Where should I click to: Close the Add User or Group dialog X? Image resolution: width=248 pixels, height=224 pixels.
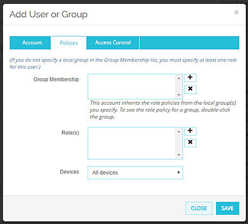(x=236, y=12)
